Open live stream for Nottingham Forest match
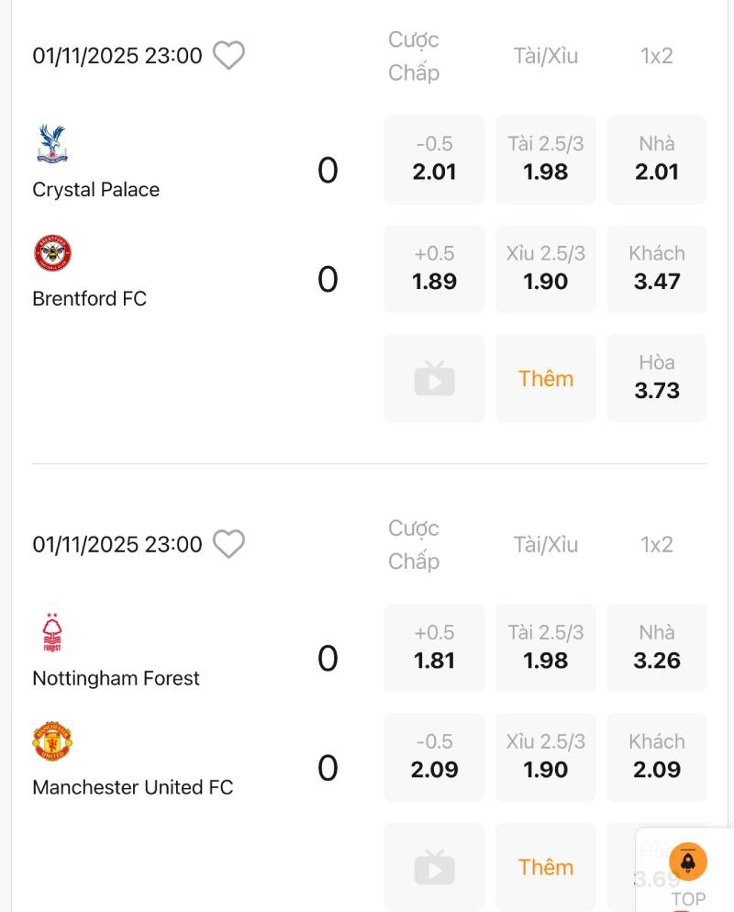The height and width of the screenshot is (912, 734). click(x=434, y=867)
